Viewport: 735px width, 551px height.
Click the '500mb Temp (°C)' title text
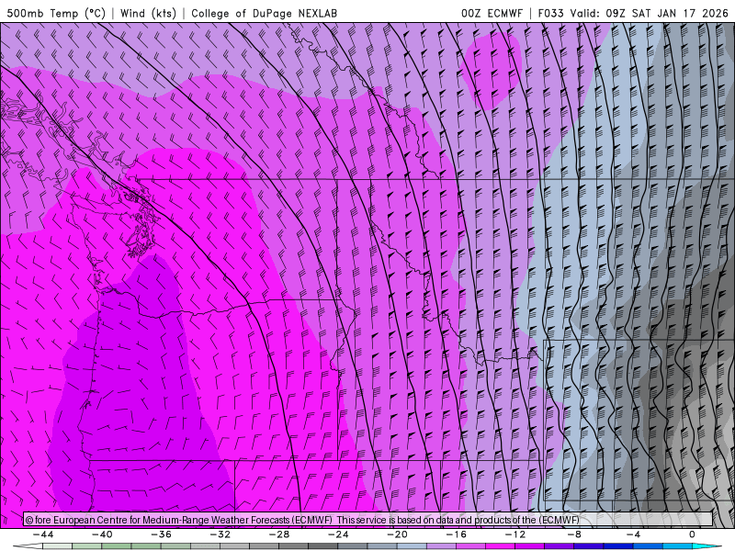click(x=56, y=13)
